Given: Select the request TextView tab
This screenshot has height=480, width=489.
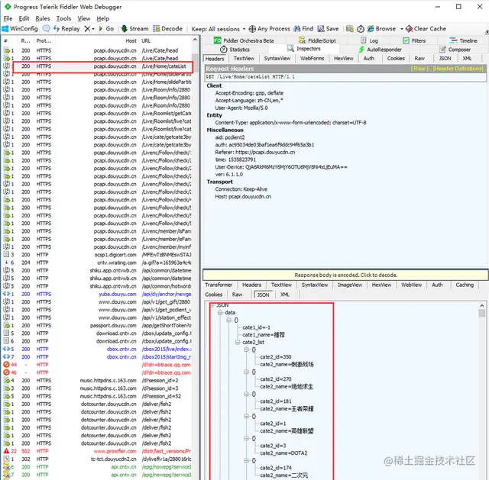Looking at the screenshot, I should tap(244, 58).
